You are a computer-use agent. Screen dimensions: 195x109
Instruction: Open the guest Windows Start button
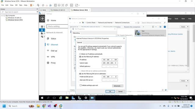(42, 98)
